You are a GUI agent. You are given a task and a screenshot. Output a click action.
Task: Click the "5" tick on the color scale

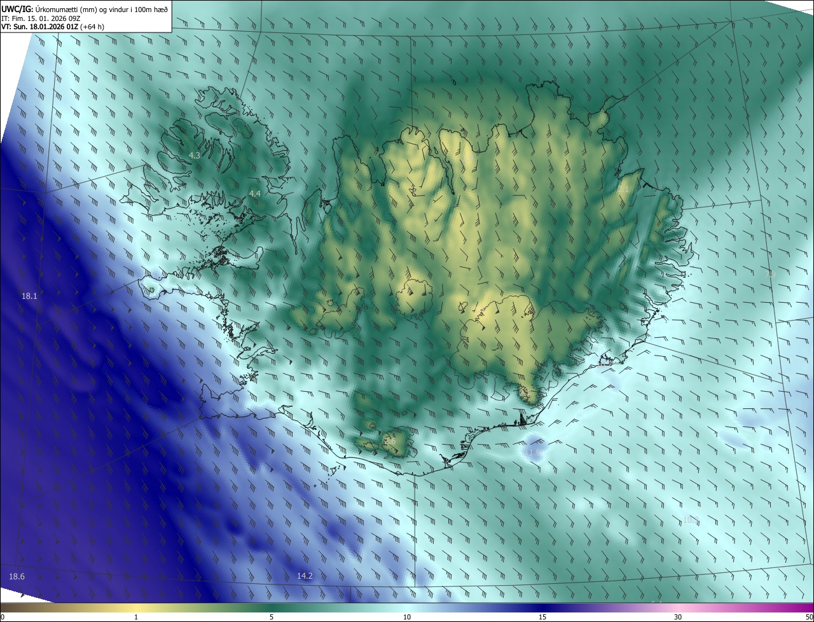pyautogui.click(x=272, y=617)
